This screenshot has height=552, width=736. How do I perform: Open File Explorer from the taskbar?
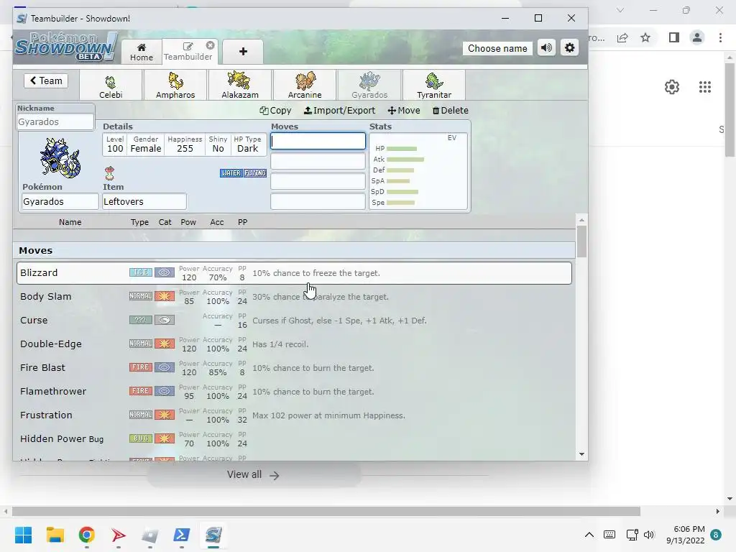[55, 535]
